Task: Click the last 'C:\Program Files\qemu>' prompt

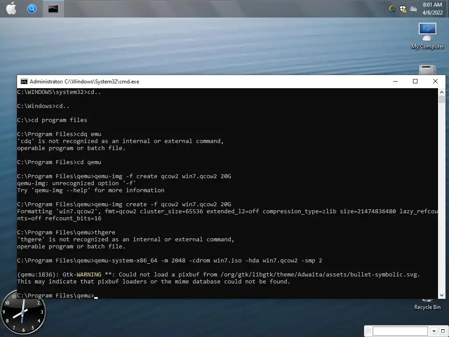Action: (x=56, y=295)
